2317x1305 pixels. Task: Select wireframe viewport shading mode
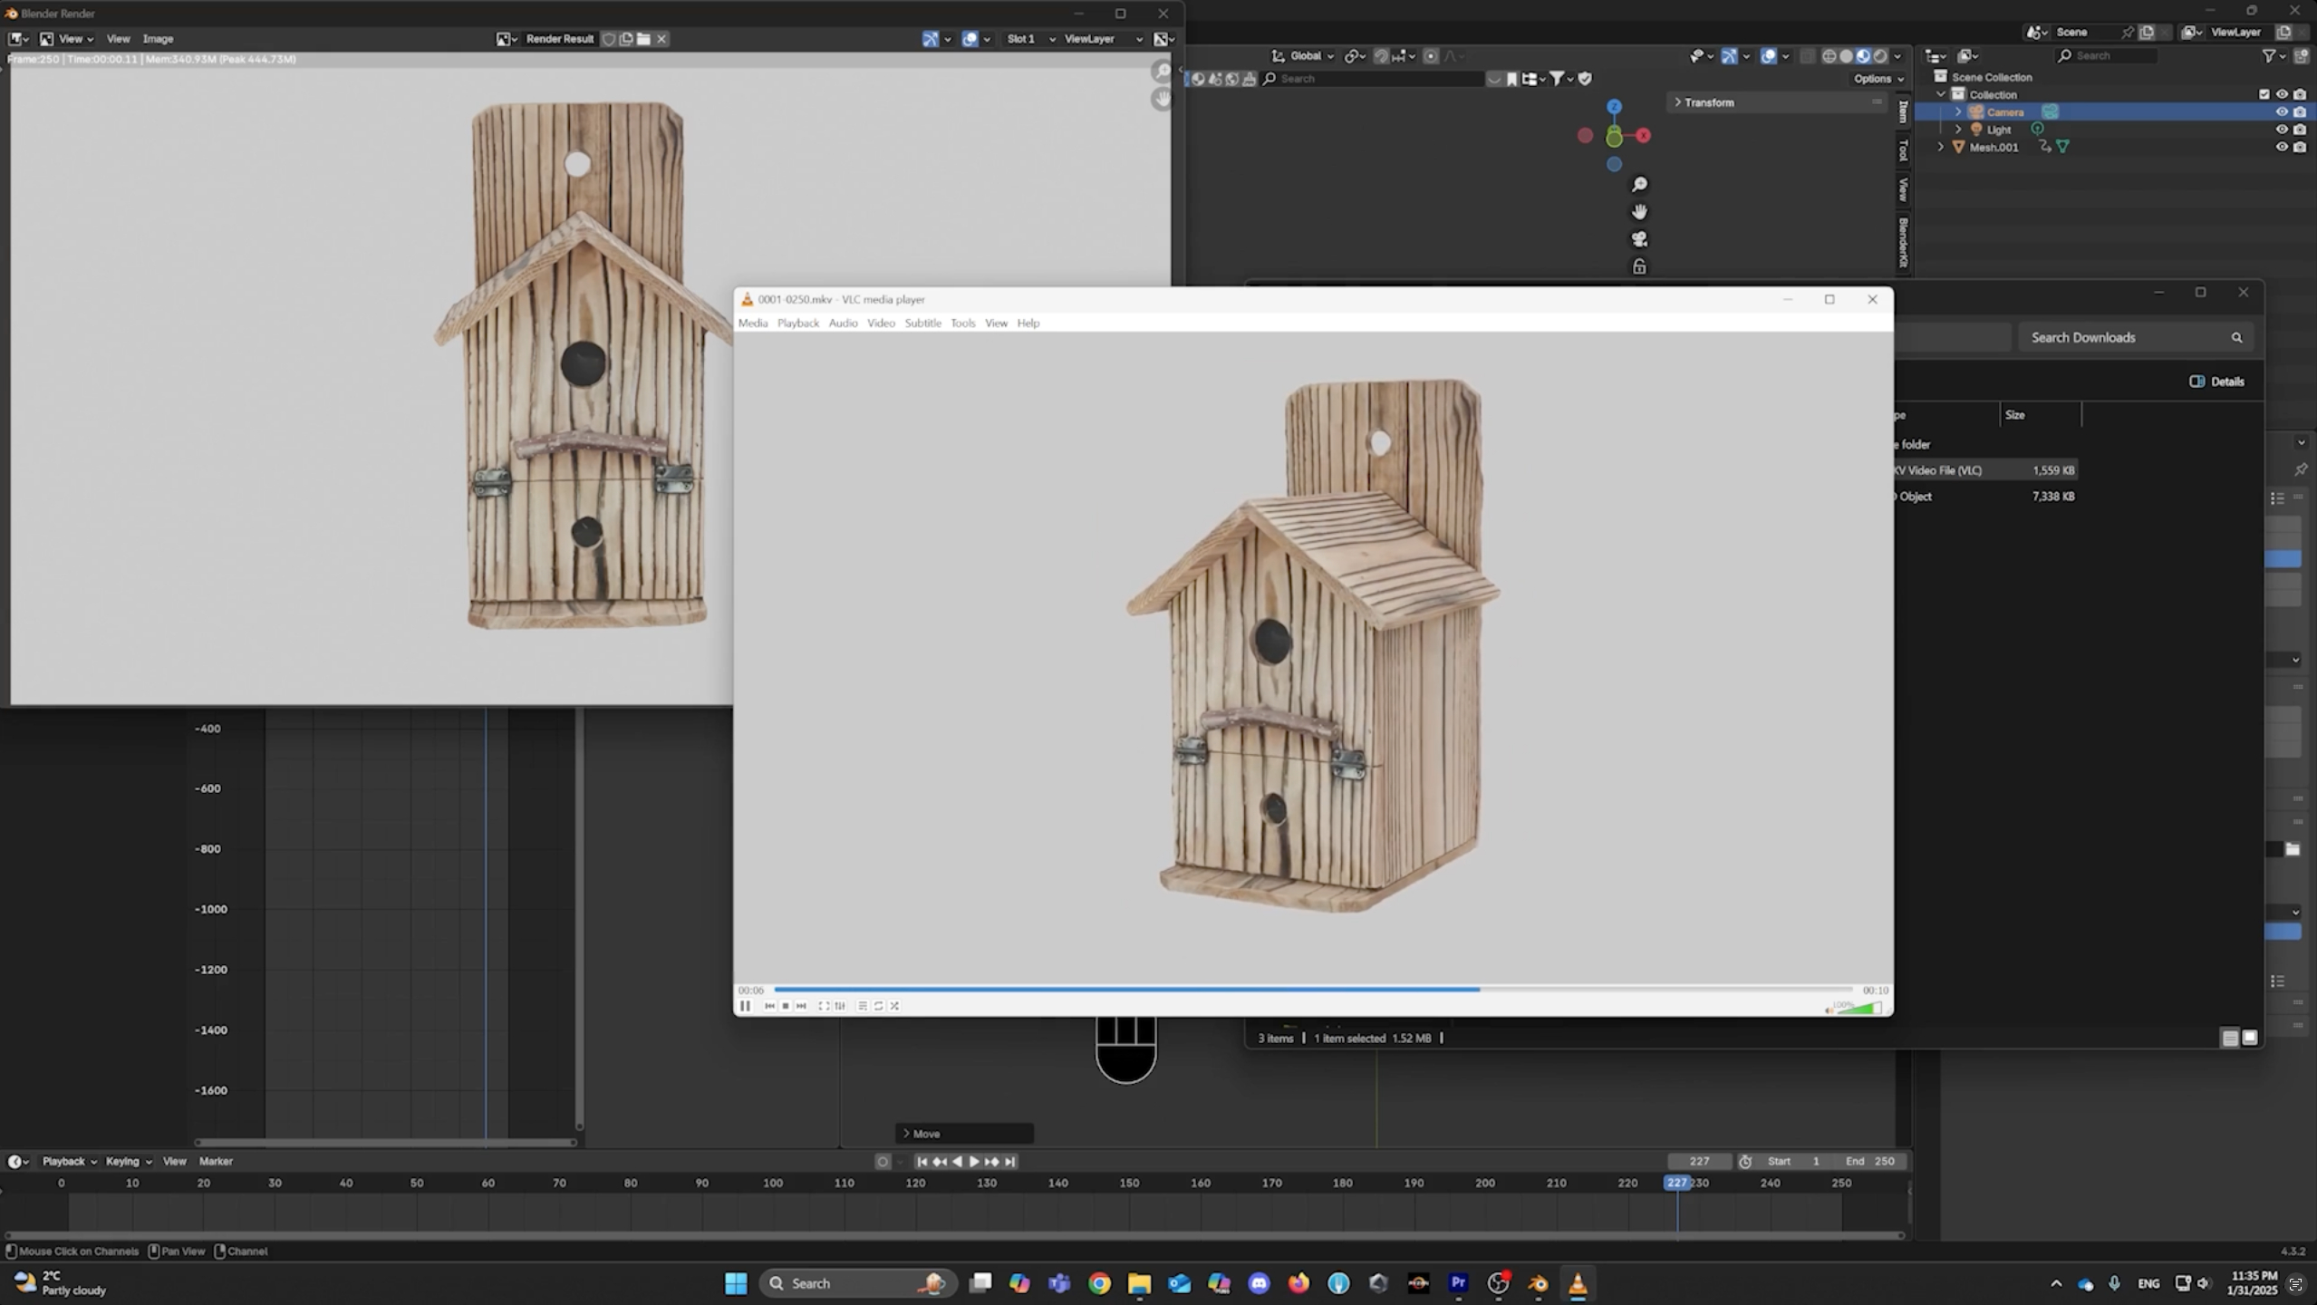(x=1829, y=56)
